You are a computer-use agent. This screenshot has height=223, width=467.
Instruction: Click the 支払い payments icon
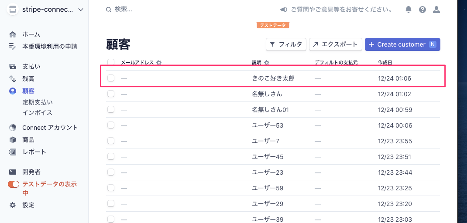click(13, 67)
